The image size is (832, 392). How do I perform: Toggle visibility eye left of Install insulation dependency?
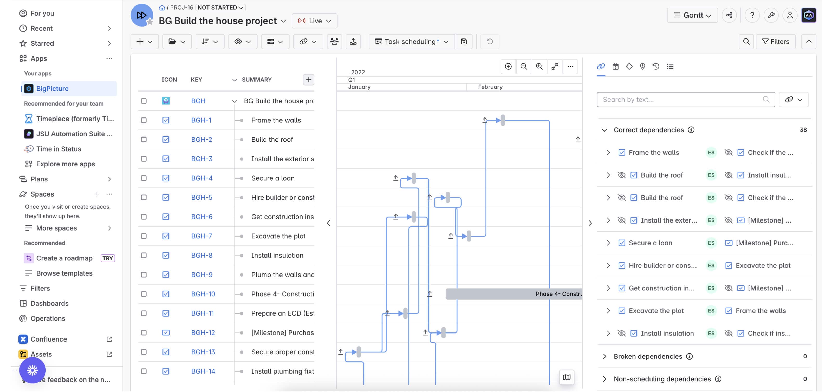tap(621, 333)
